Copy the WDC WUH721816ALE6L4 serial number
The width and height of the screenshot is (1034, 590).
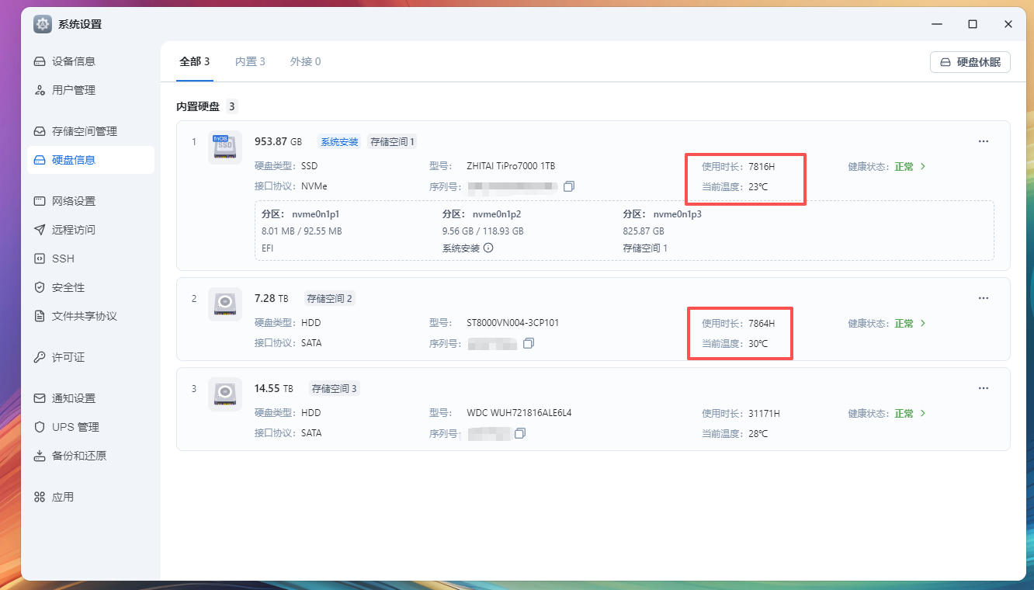(520, 433)
